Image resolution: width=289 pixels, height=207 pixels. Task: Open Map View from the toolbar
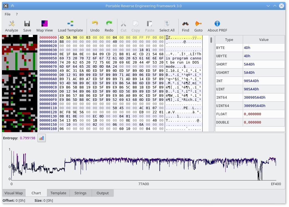pyautogui.click(x=45, y=26)
